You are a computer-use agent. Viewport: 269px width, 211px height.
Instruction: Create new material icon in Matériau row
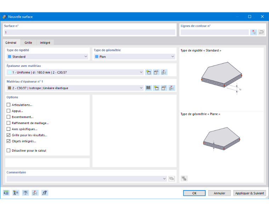coord(156,88)
